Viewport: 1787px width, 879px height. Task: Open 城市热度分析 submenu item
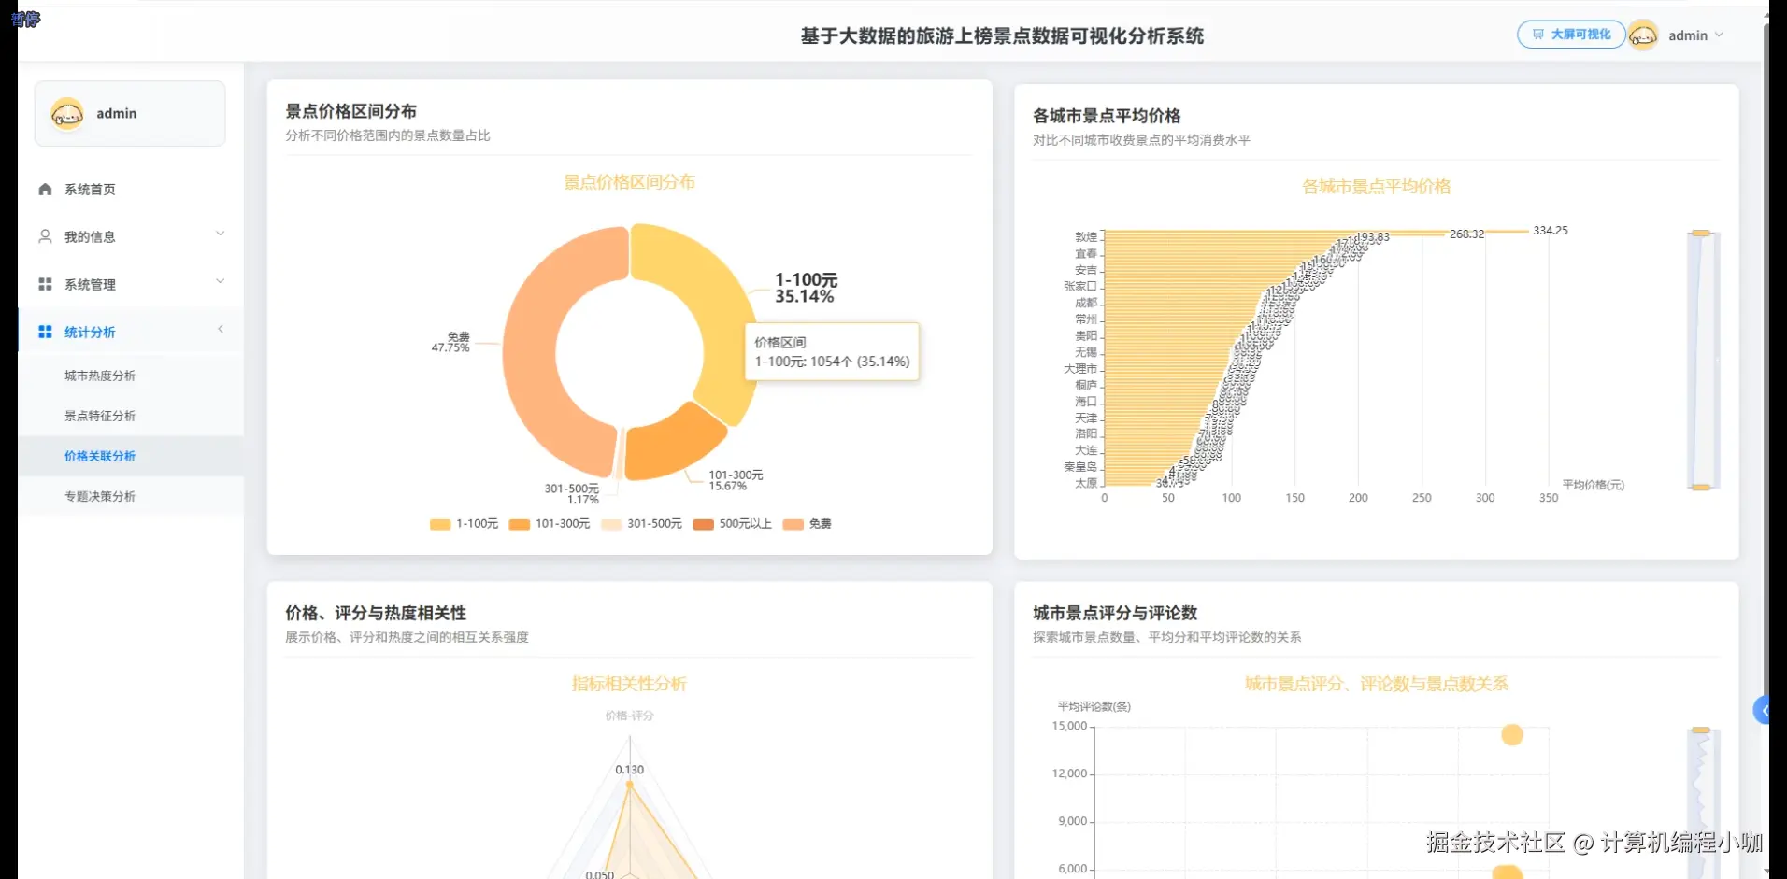tap(100, 376)
